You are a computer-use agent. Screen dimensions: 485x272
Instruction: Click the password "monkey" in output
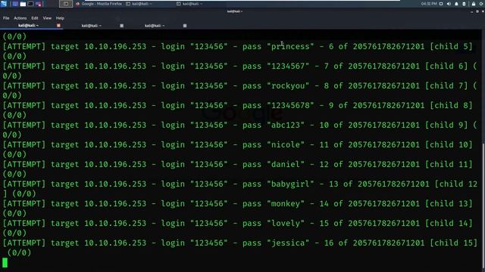(x=286, y=203)
